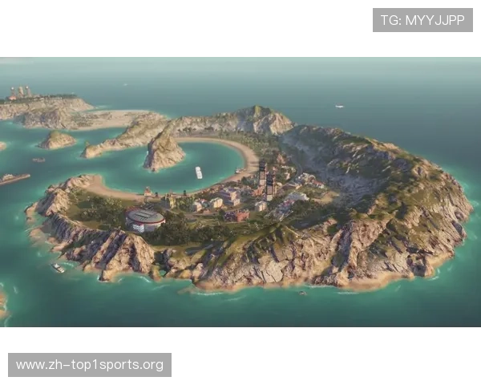This screenshot has width=481, height=385.
Task: Open the island aerial image thumbnail
Action: 240,189
